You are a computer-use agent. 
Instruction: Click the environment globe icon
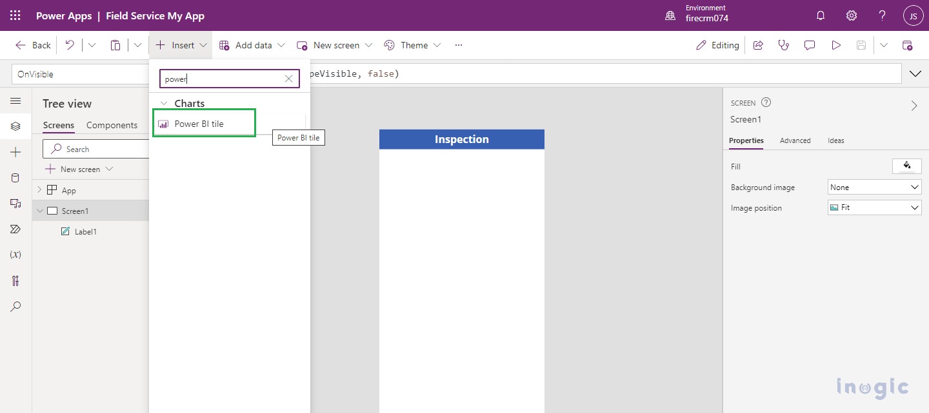[670, 15]
